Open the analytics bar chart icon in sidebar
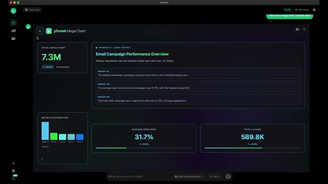The image size is (328, 184). 13,30
